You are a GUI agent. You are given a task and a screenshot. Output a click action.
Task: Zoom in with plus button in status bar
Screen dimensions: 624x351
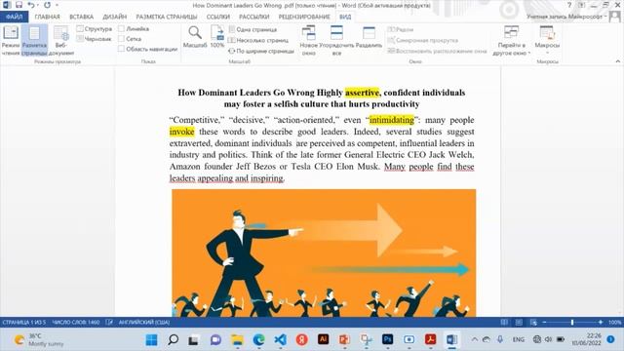pyautogui.click(x=601, y=322)
